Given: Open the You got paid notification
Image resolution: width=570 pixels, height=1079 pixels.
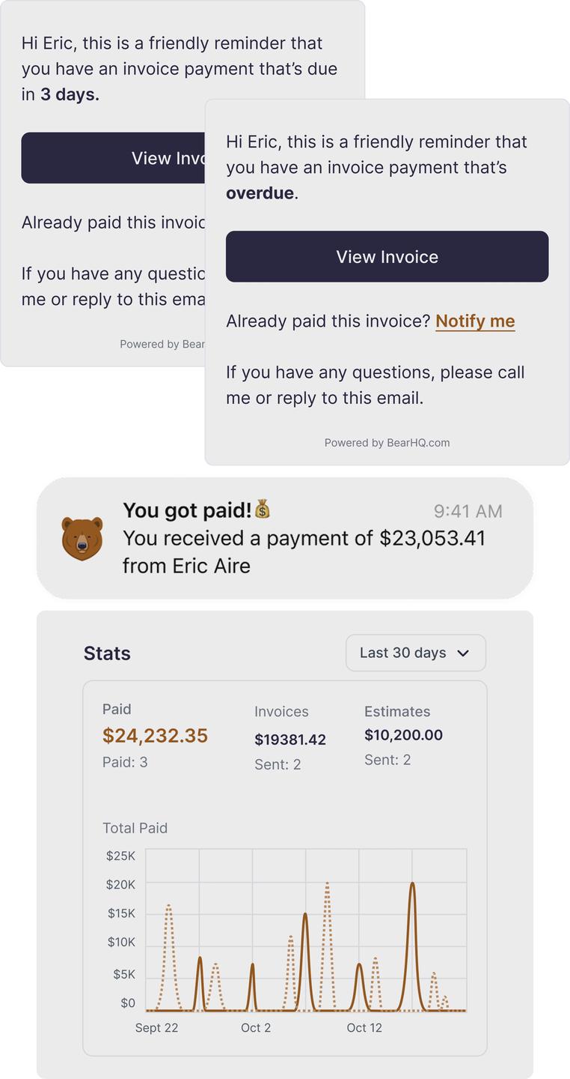Looking at the screenshot, I should [284, 538].
